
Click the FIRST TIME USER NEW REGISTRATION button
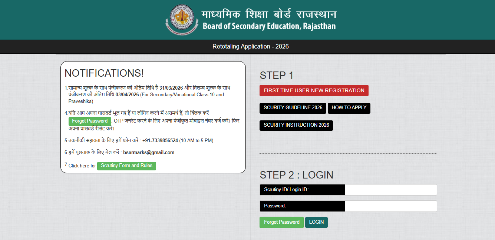[314, 90]
